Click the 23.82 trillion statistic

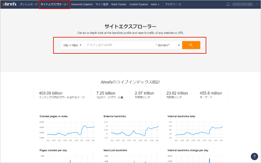pyautogui.click(x=177, y=93)
